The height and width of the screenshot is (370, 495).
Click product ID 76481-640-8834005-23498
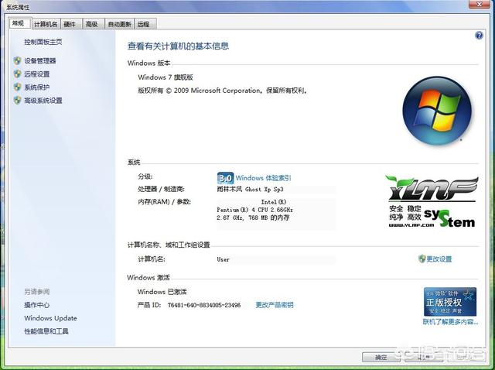click(x=204, y=305)
